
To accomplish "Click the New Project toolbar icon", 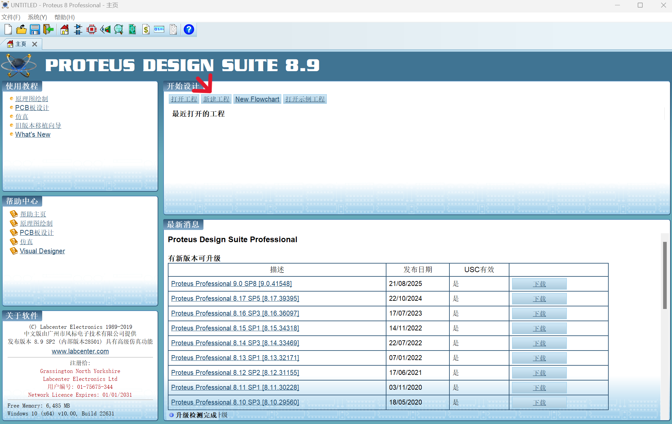I will (x=8, y=30).
